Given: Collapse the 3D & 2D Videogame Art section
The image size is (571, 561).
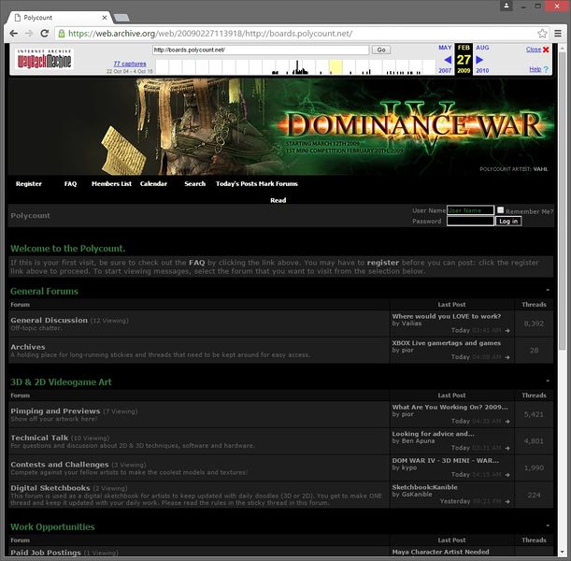Looking at the screenshot, I should [x=548, y=381].
